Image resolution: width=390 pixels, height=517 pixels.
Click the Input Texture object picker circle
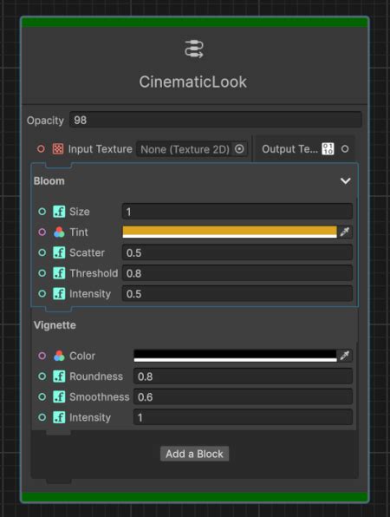239,149
